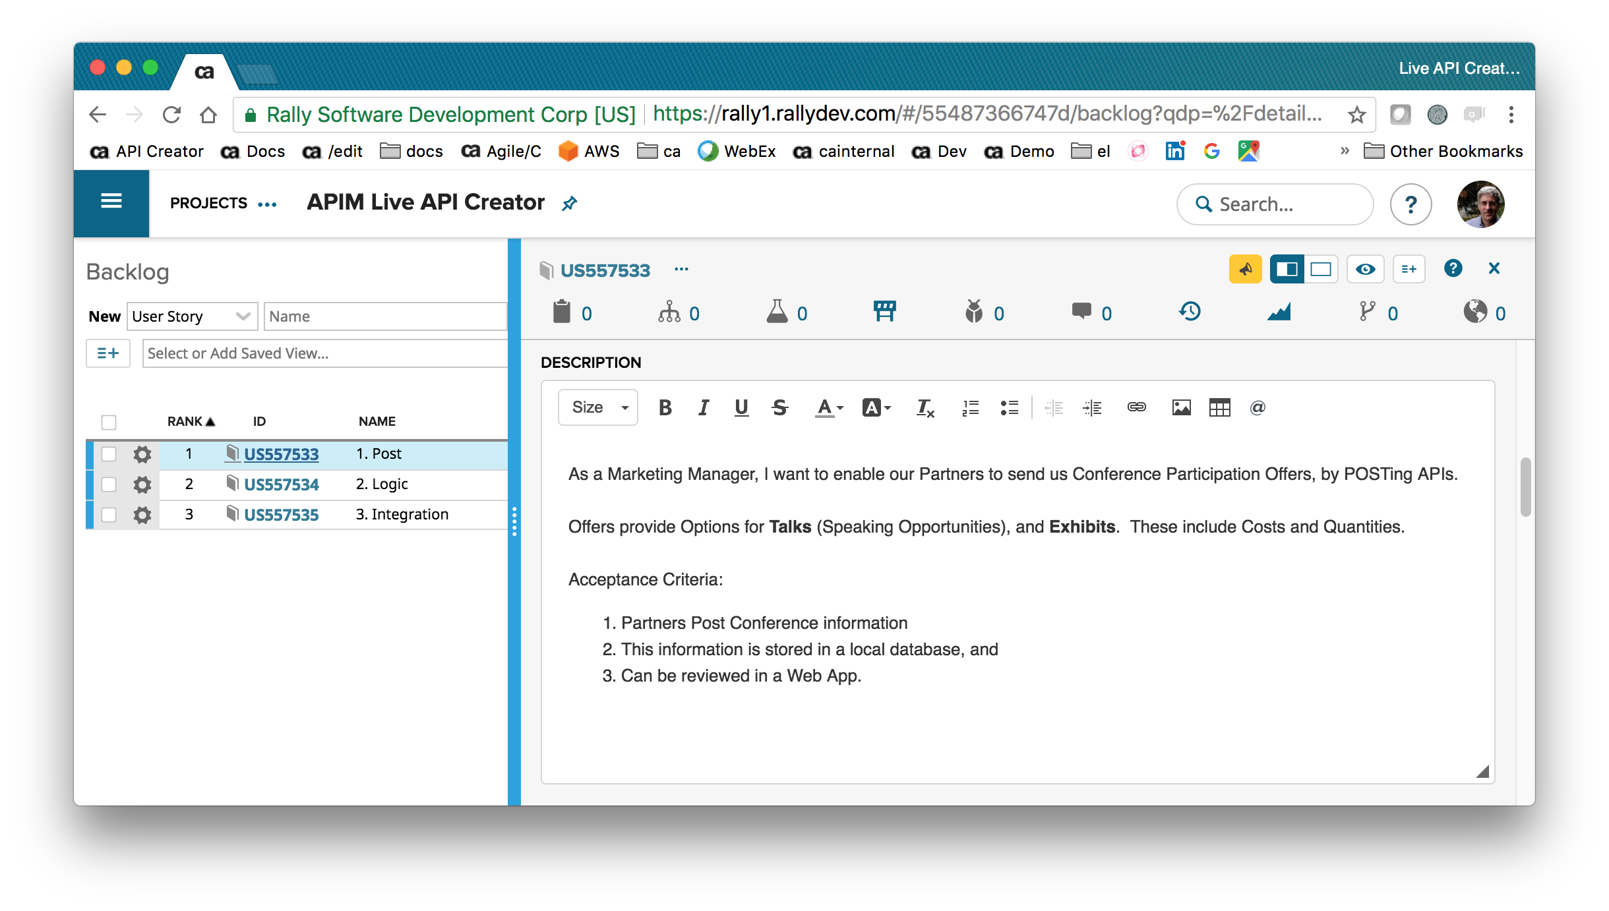Open the User Story type dropdown
Viewport: 1609px width, 911px height.
coord(191,316)
